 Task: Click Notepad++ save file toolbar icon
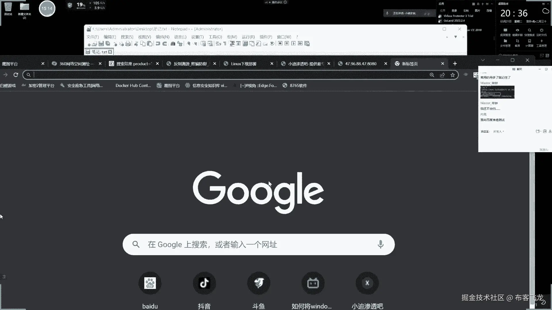(x=101, y=44)
